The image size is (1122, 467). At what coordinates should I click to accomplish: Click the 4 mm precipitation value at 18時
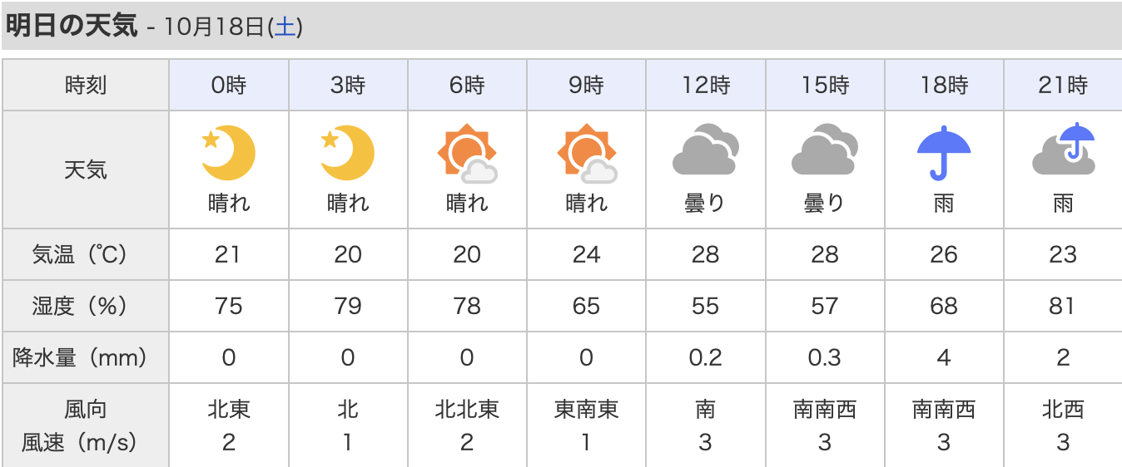pos(944,357)
